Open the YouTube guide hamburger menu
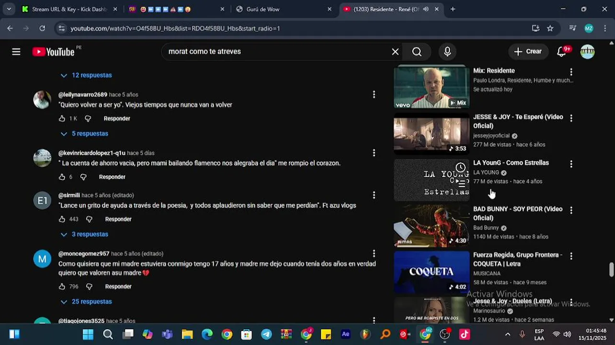This screenshot has height=345, width=615. click(x=16, y=52)
